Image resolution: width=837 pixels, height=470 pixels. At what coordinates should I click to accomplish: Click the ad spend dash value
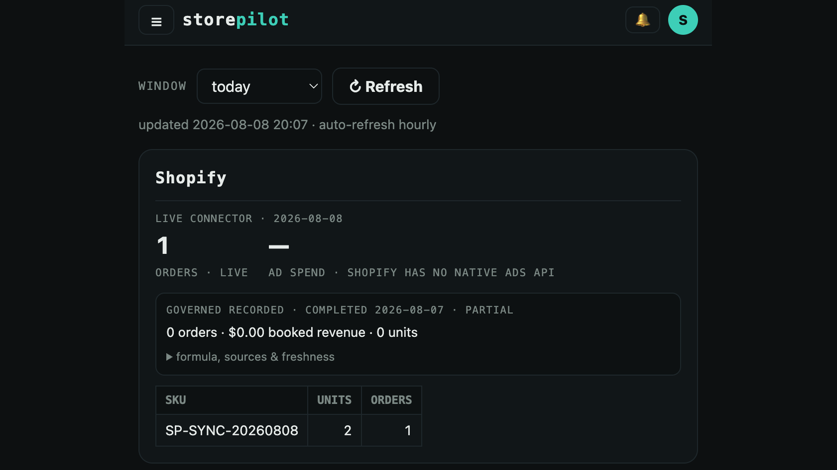tap(279, 246)
